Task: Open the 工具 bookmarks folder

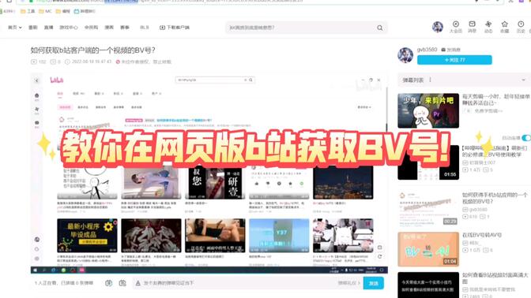Action: pyautogui.click(x=28, y=11)
